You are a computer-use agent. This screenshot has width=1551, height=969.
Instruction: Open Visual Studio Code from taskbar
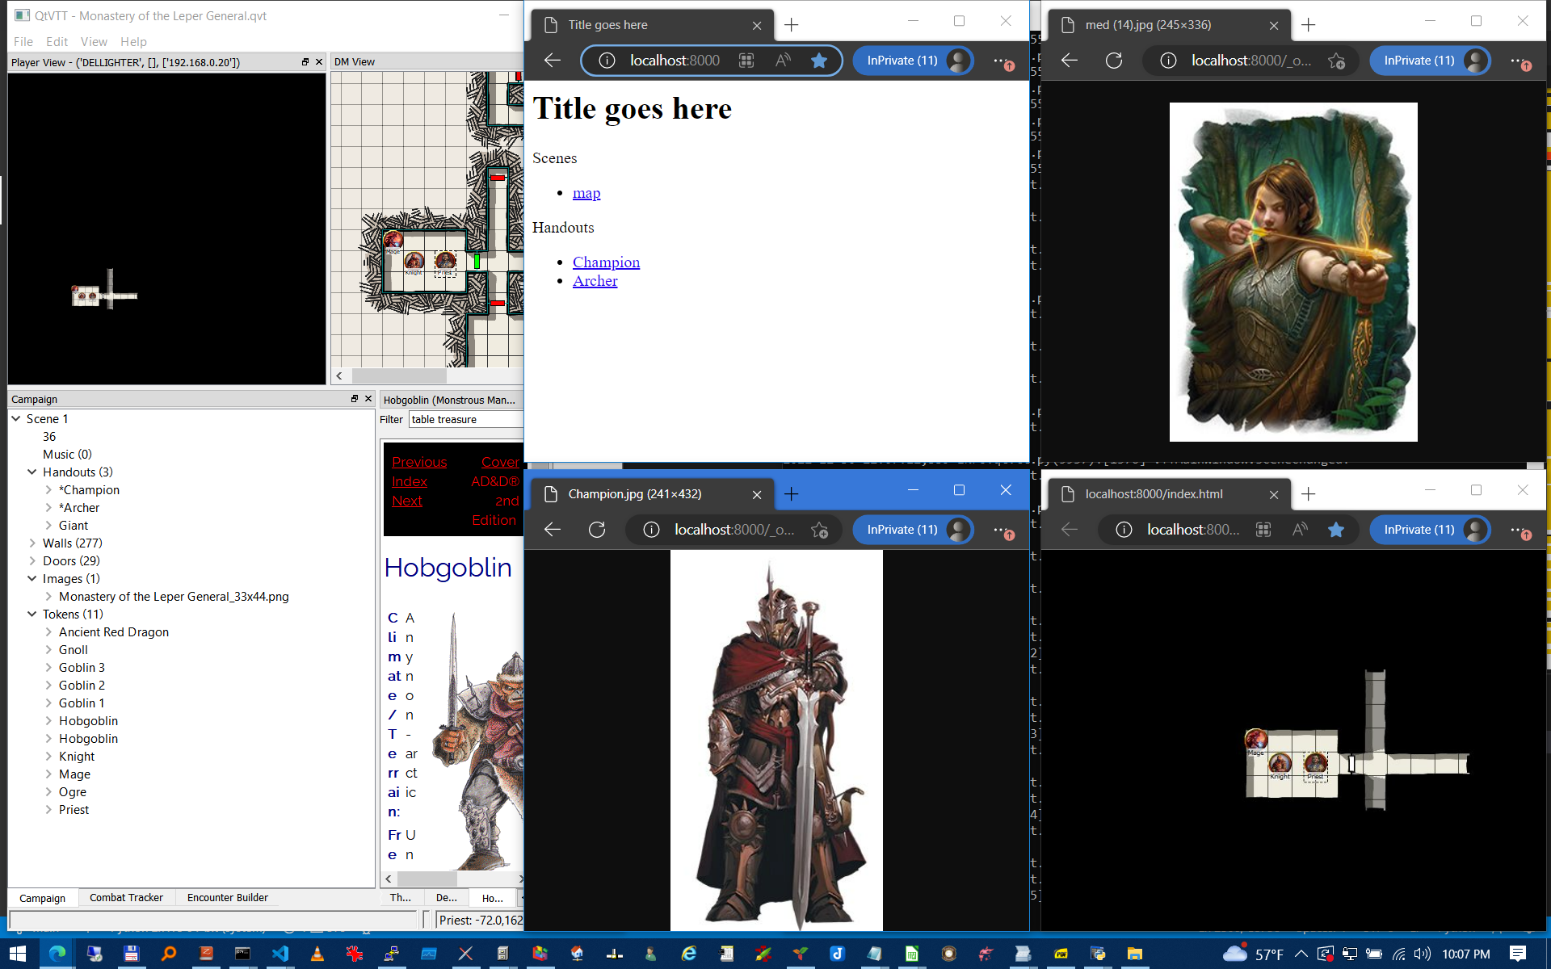(x=280, y=954)
